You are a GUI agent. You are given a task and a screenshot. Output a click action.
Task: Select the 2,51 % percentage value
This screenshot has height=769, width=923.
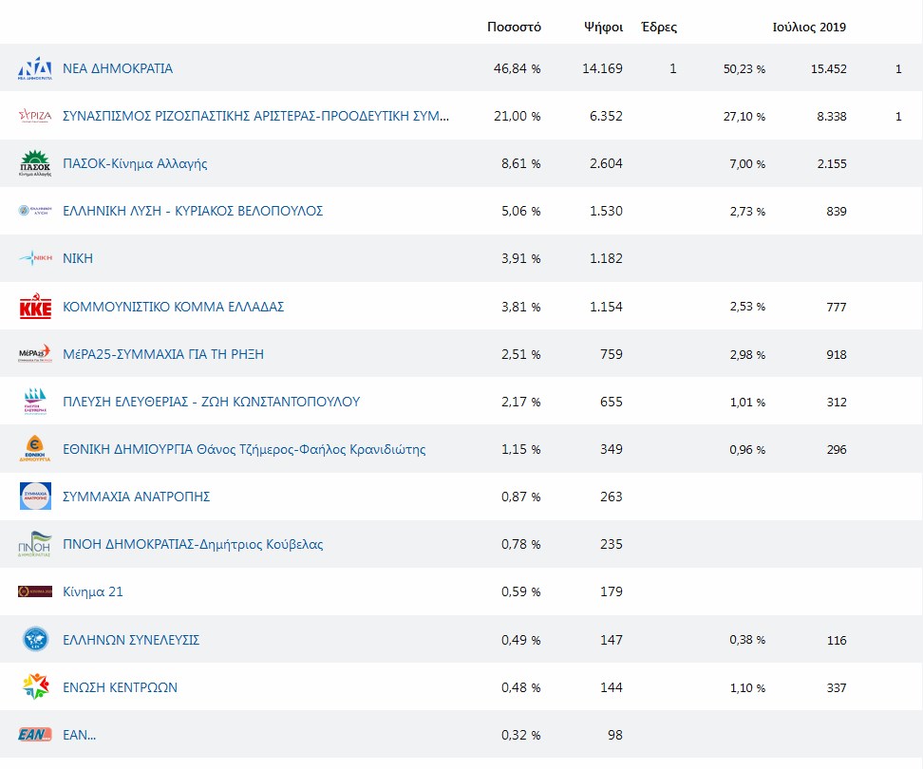click(521, 355)
